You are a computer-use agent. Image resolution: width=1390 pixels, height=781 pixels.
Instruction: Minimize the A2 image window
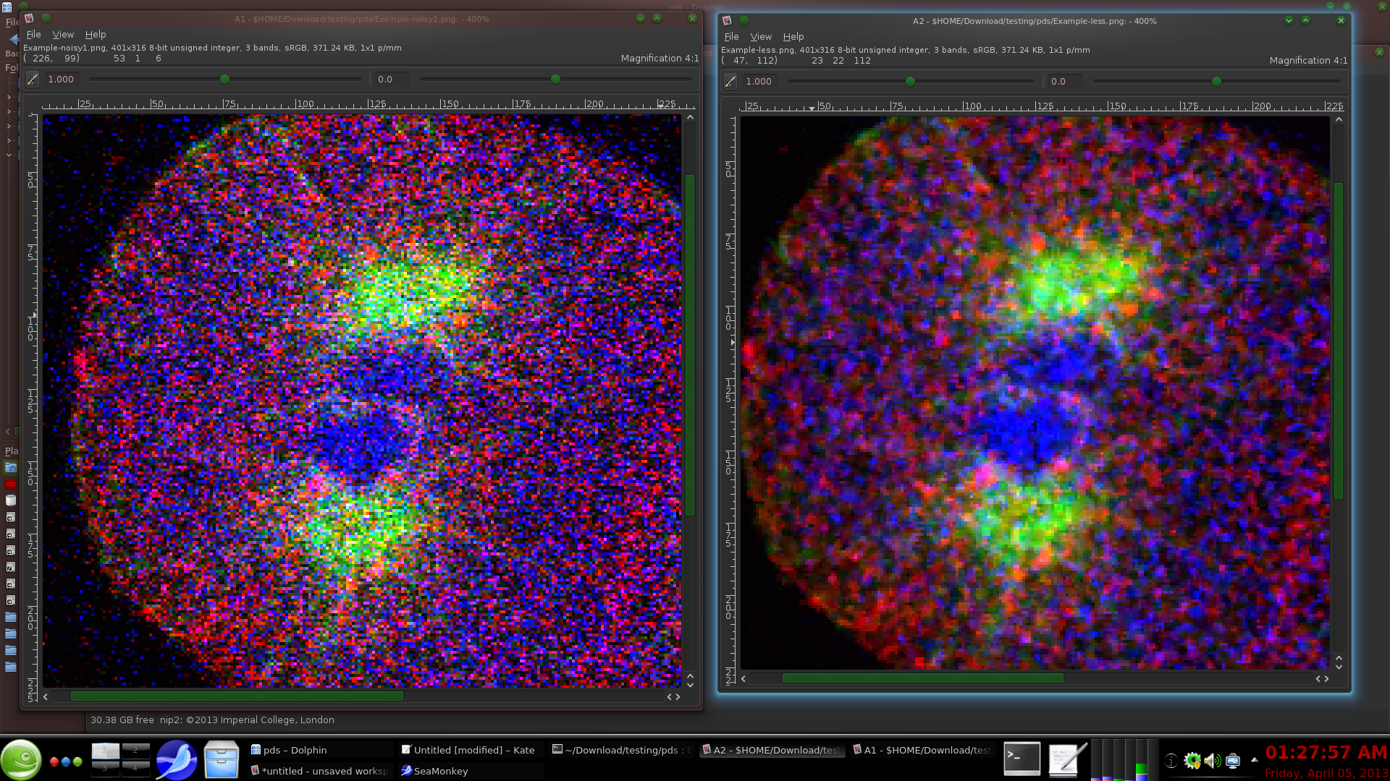tap(1289, 20)
